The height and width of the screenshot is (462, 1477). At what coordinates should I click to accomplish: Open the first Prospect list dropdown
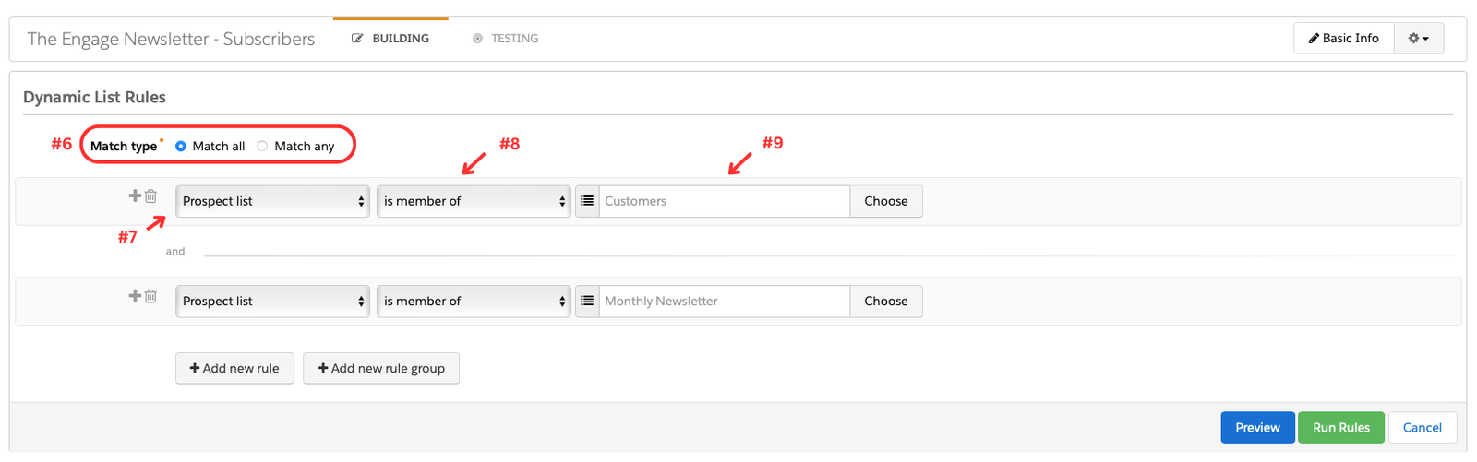(x=272, y=201)
